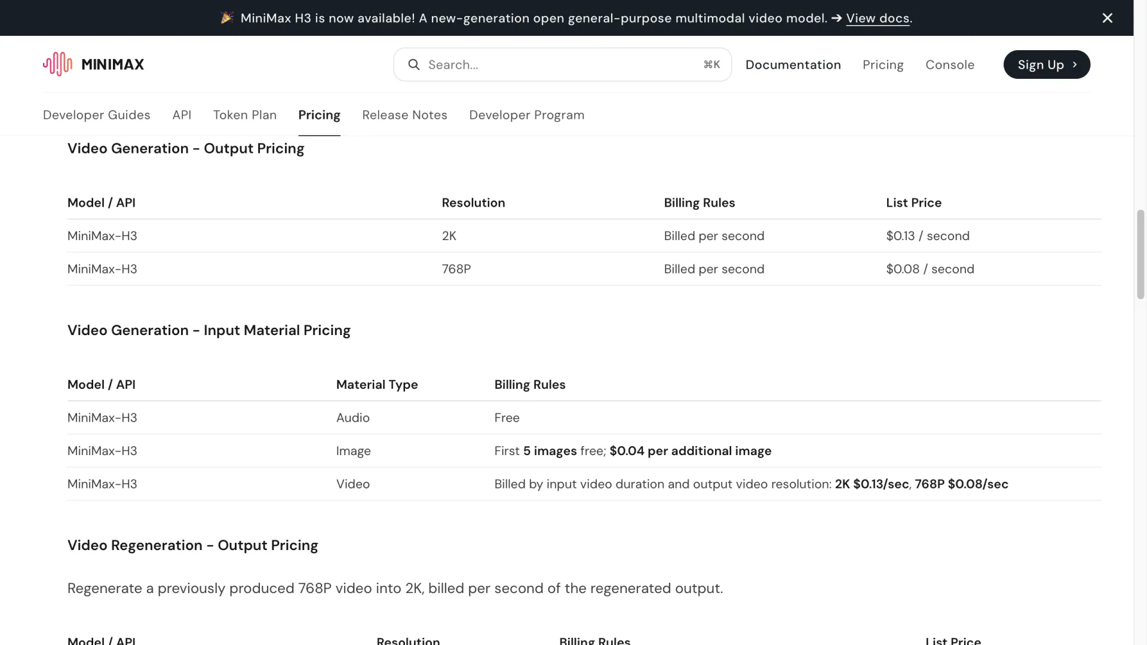Viewport: 1147px width, 645px height.
Task: Click the MINIMAX wordmark
Action: click(x=113, y=64)
